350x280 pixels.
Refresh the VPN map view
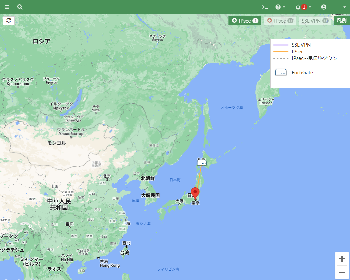click(x=9, y=21)
